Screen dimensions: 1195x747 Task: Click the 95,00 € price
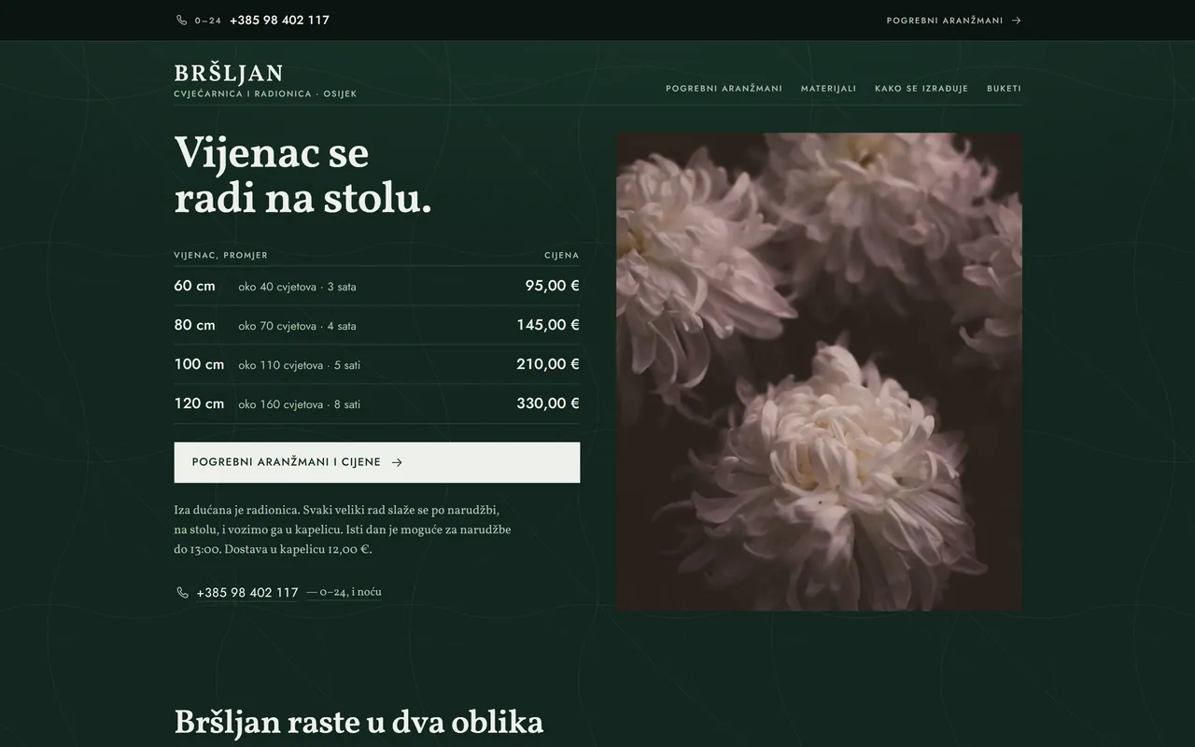tap(553, 286)
